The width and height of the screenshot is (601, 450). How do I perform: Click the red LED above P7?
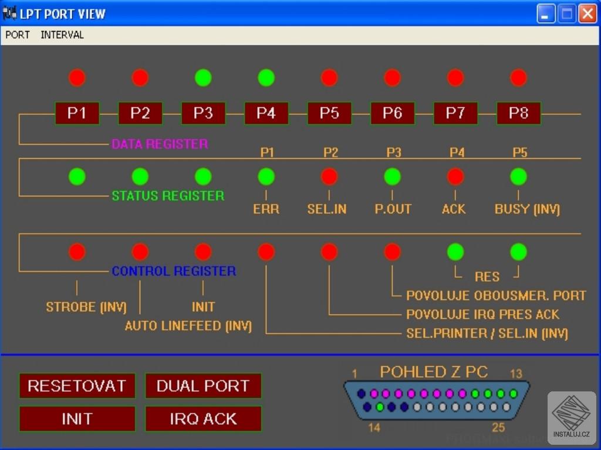pyautogui.click(x=455, y=78)
